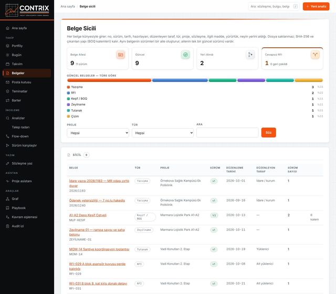Image resolution: width=336 pixels, height=294 pixels.
Task: Click the Yüklenici cell in MOM-14 row
Action: pos(262,249)
